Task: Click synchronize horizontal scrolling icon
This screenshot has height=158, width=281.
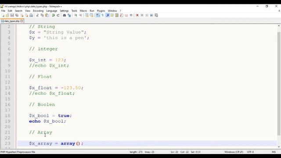Action: 91,15
